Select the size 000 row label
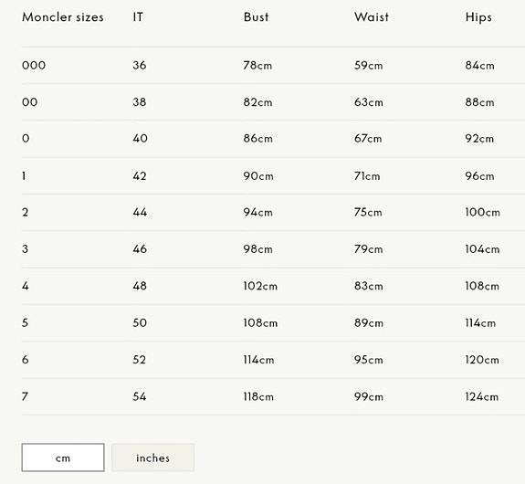The width and height of the screenshot is (525, 484). [x=34, y=66]
